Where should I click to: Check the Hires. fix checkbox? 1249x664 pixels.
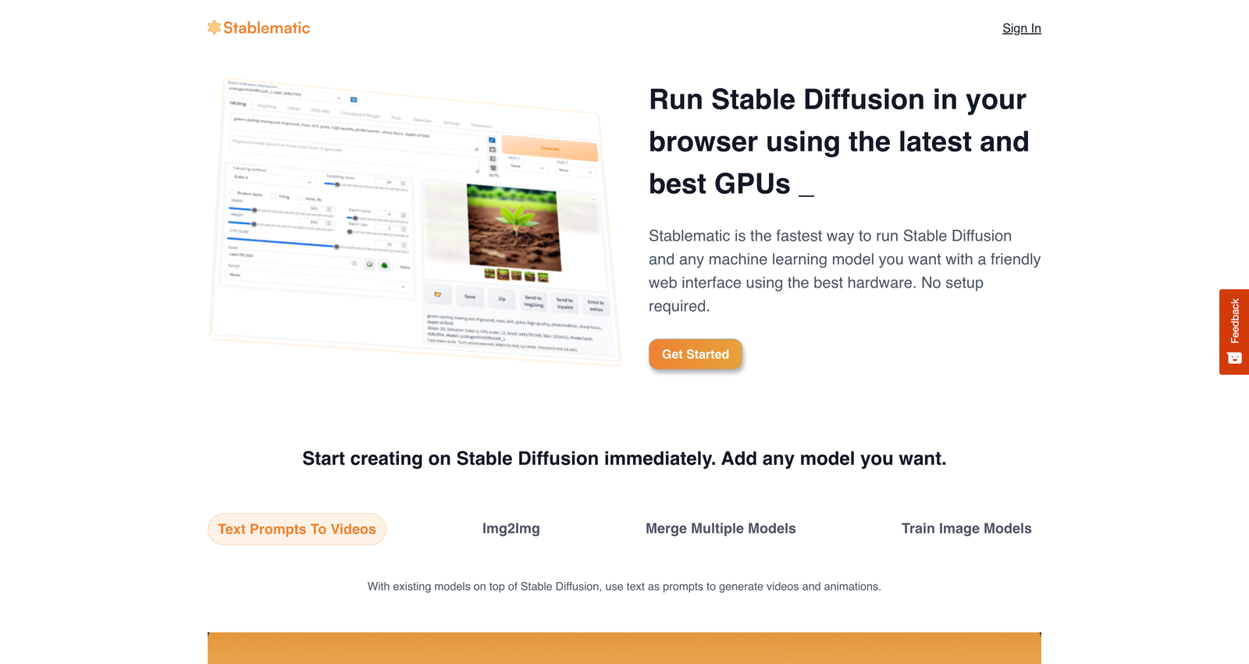(301, 198)
